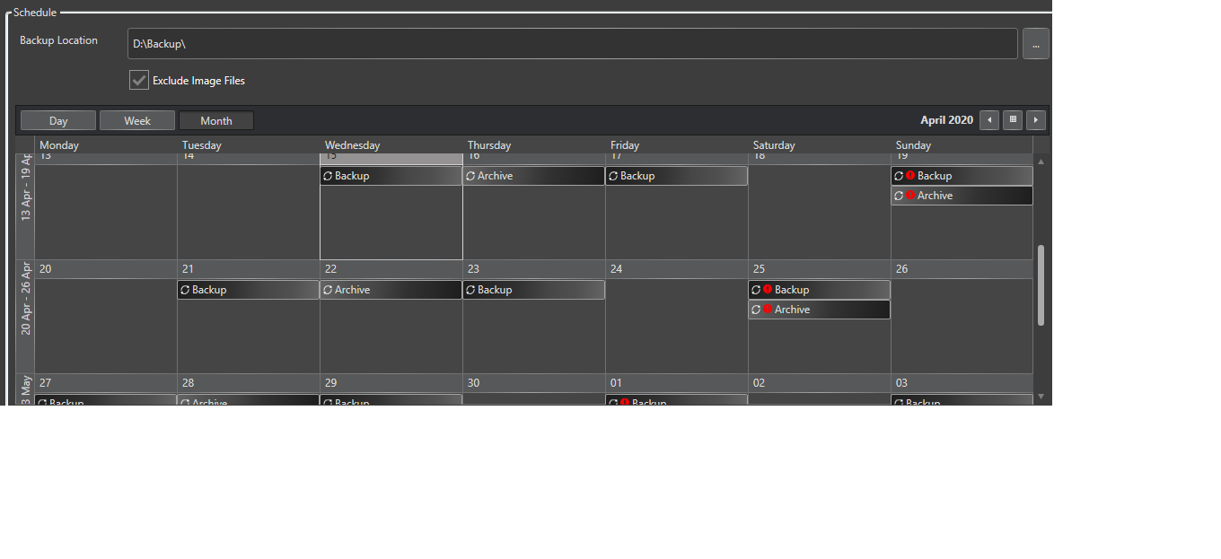Image resolution: width=1221 pixels, height=559 pixels.
Task: Switch calendar to Month view
Action: [216, 120]
